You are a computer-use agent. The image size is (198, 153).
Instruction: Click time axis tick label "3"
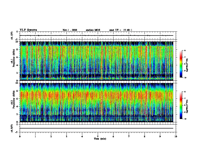66,136
